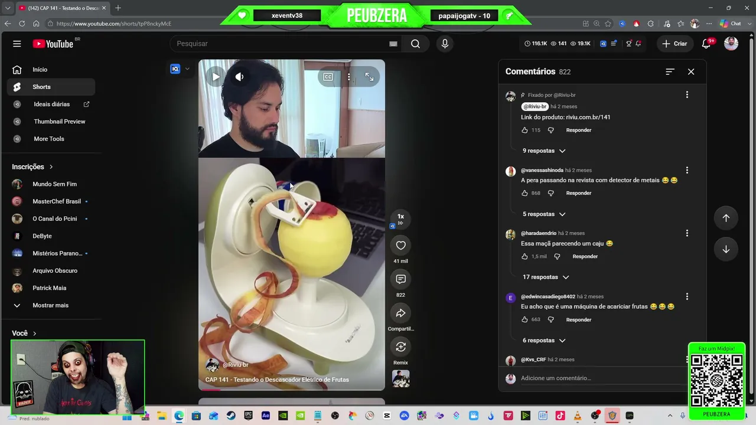Open the MasterChef Brasil channel

tap(51, 201)
